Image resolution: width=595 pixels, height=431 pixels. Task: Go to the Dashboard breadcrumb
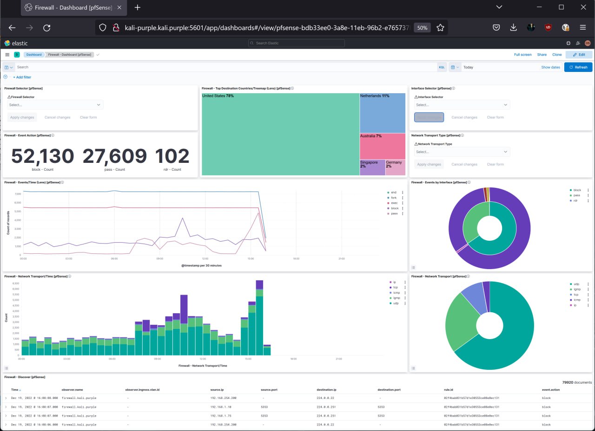[33, 55]
